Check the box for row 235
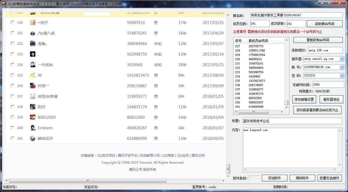 (12, 75)
